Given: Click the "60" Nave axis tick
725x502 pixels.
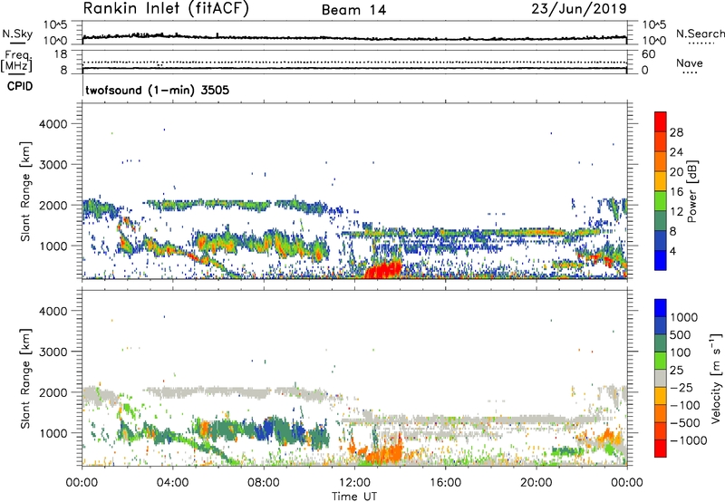Looking at the screenshot, I should pos(648,54).
